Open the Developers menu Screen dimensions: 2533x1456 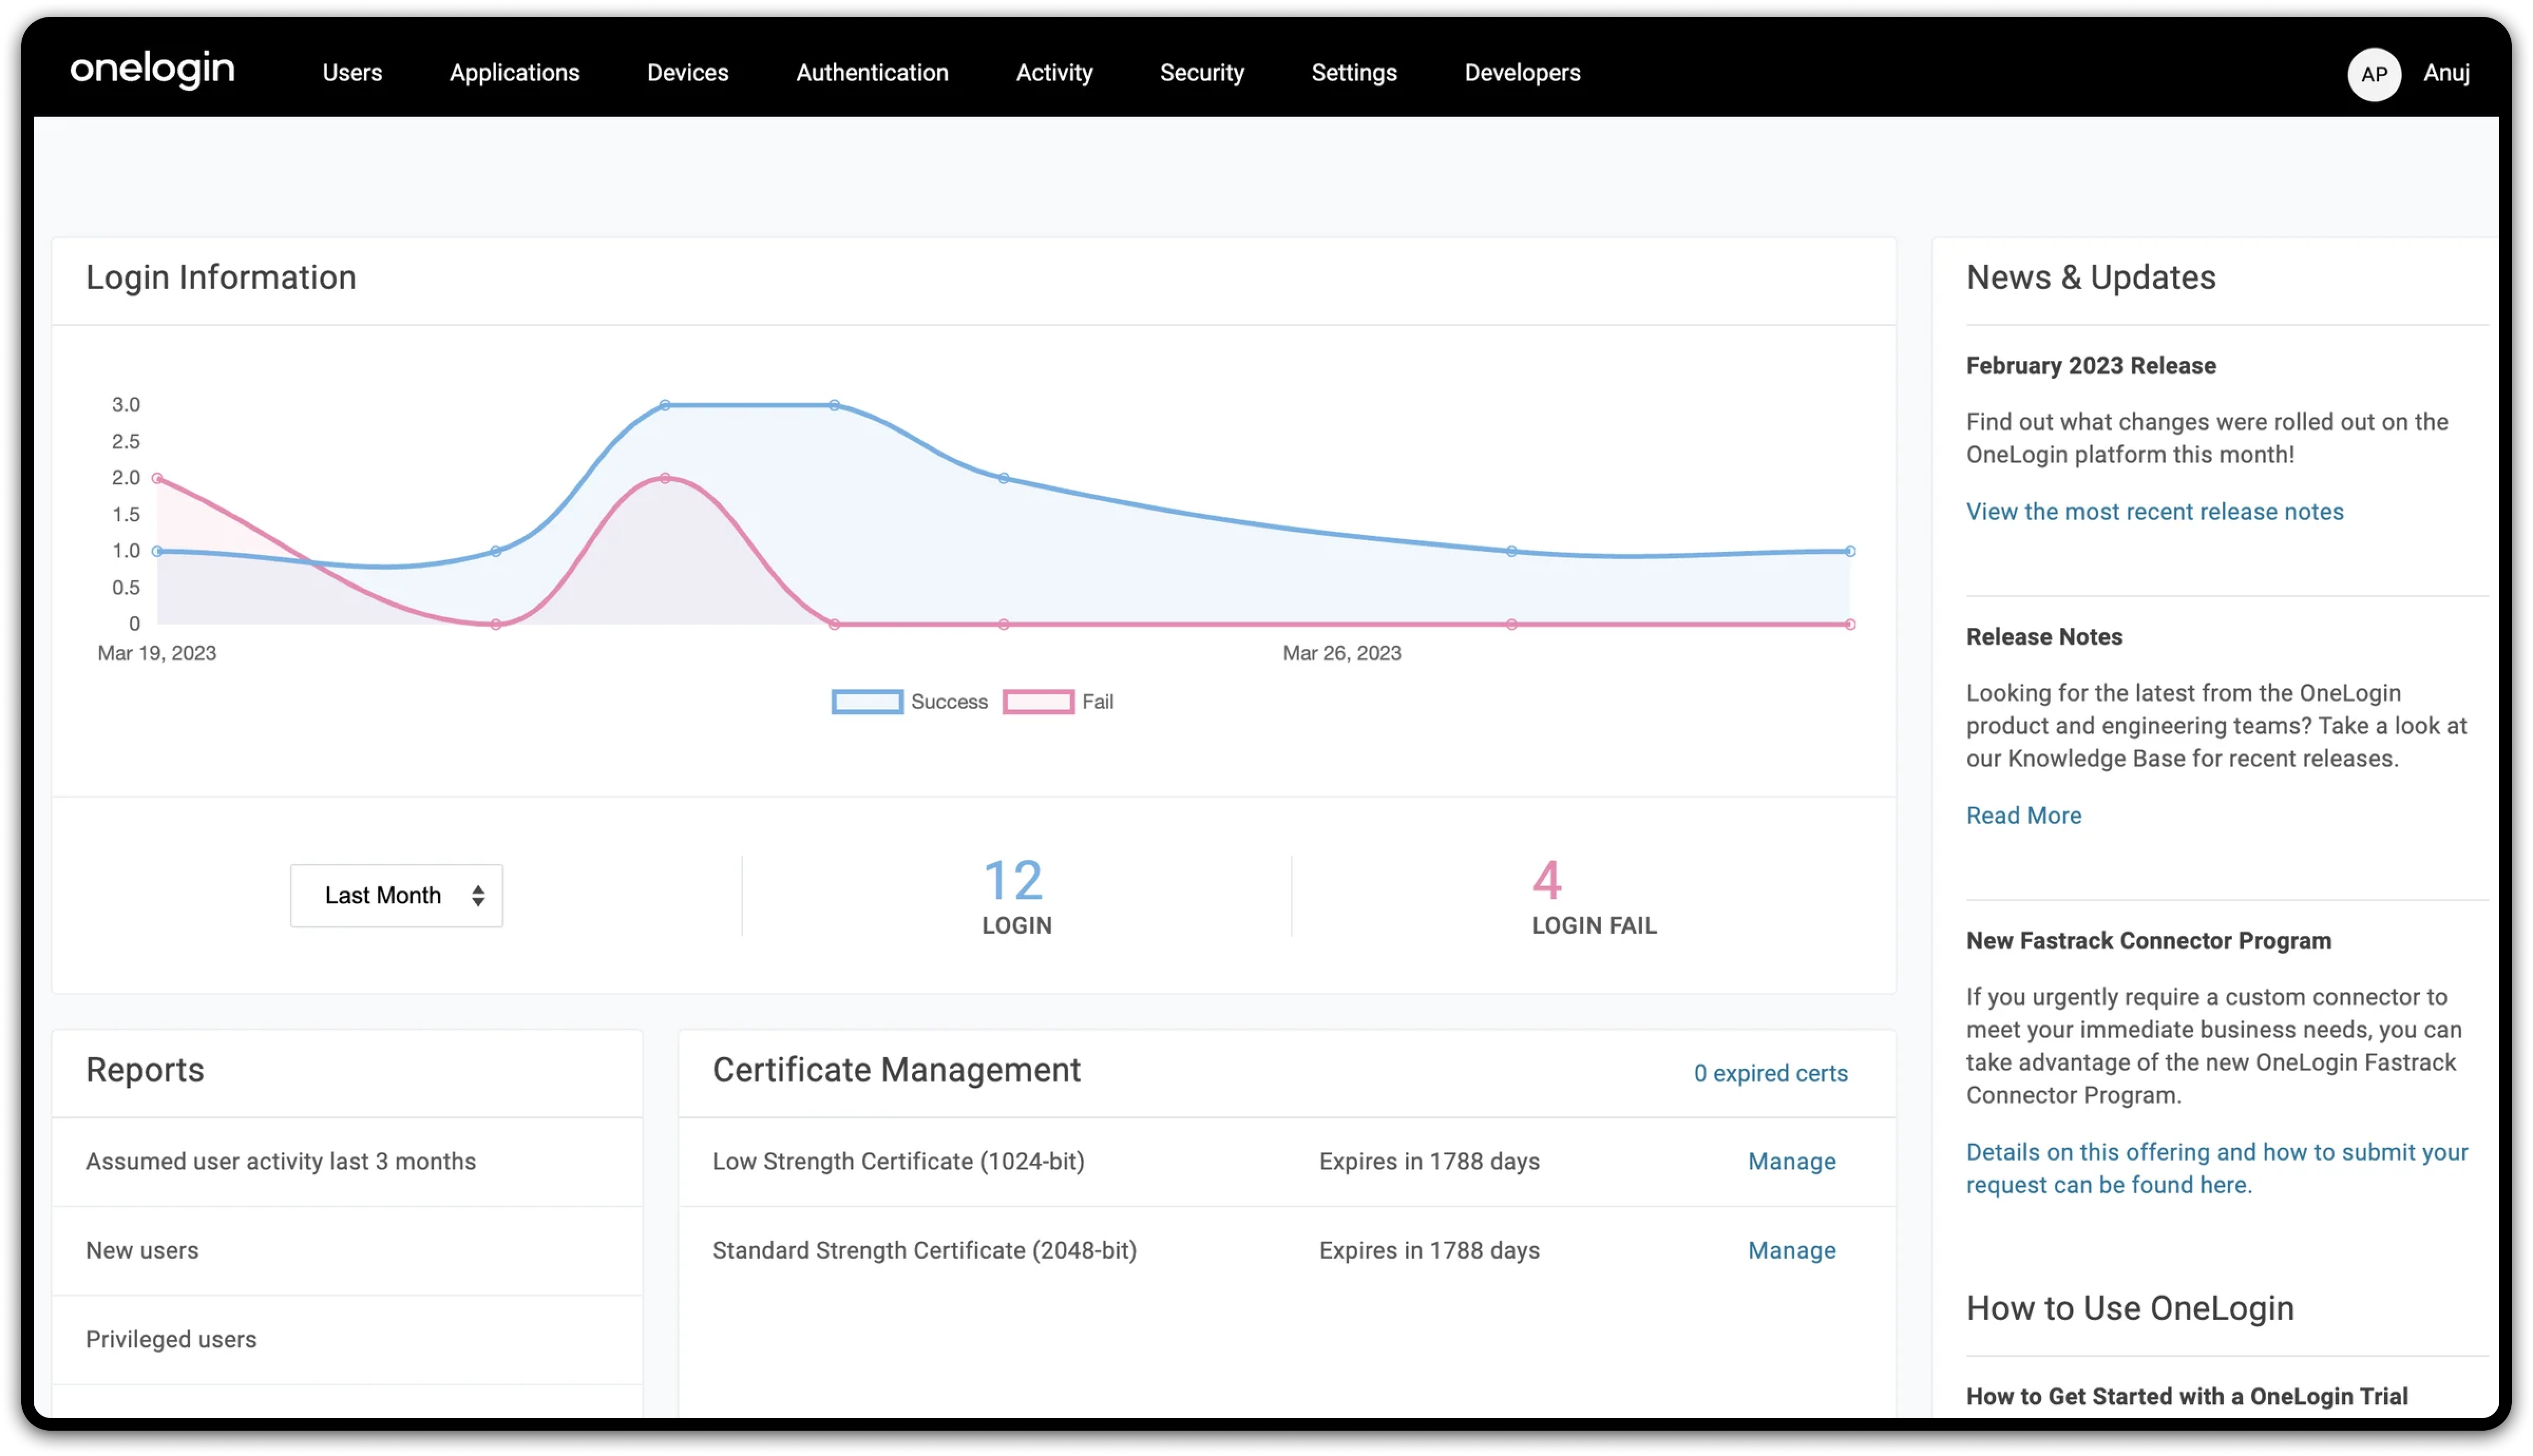pyautogui.click(x=1522, y=73)
